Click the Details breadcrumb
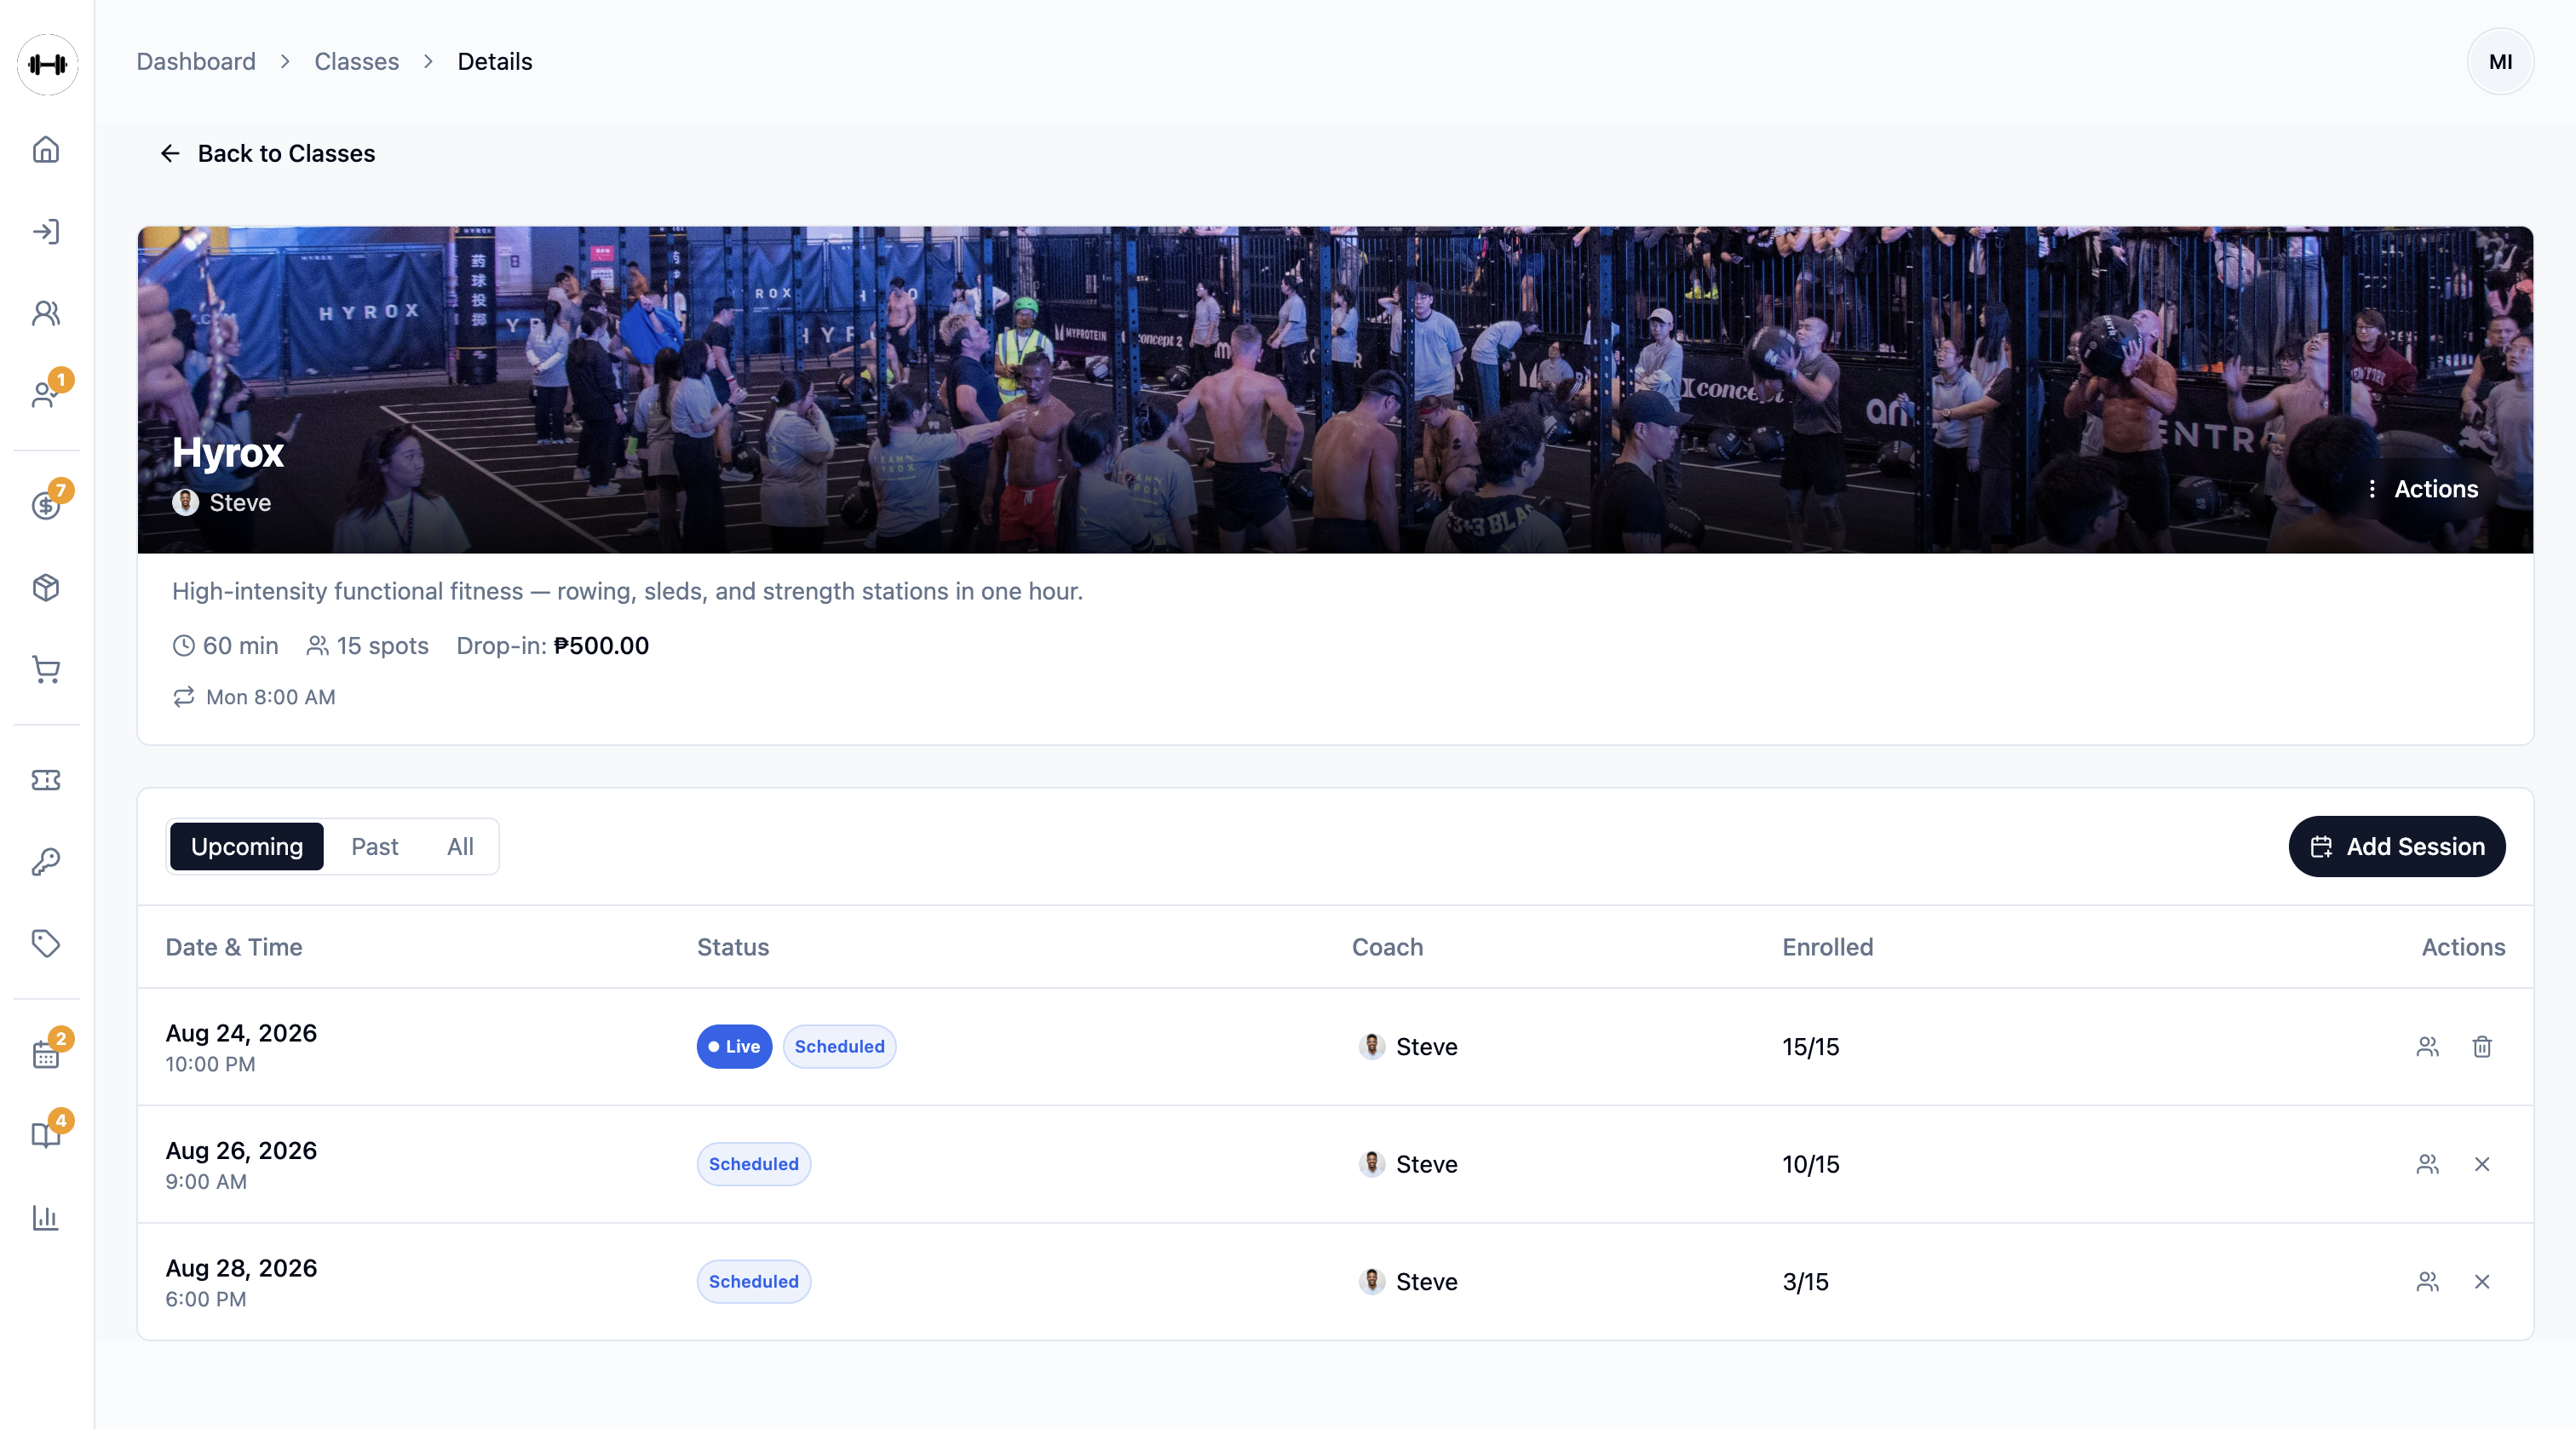This screenshot has width=2576, height=1429. pos(495,62)
